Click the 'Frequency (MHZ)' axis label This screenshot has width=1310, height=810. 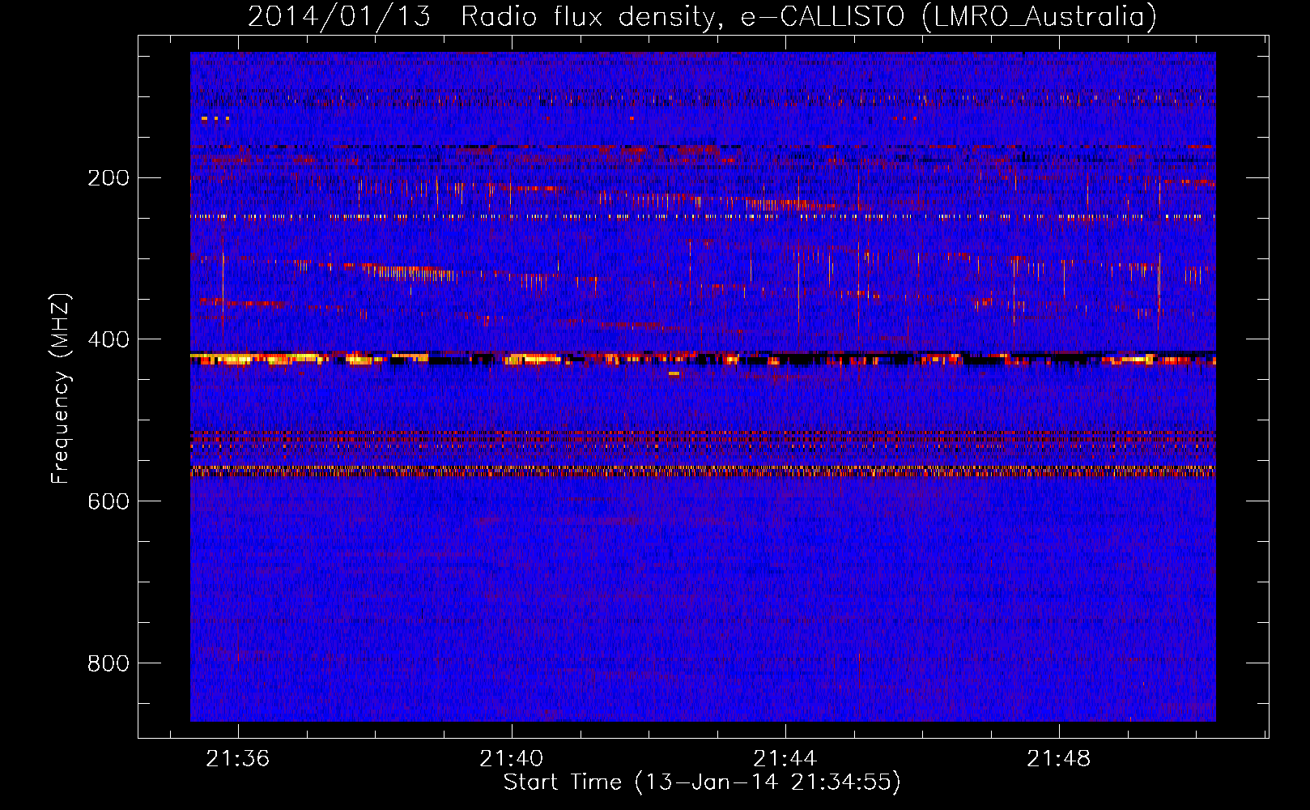(60, 389)
